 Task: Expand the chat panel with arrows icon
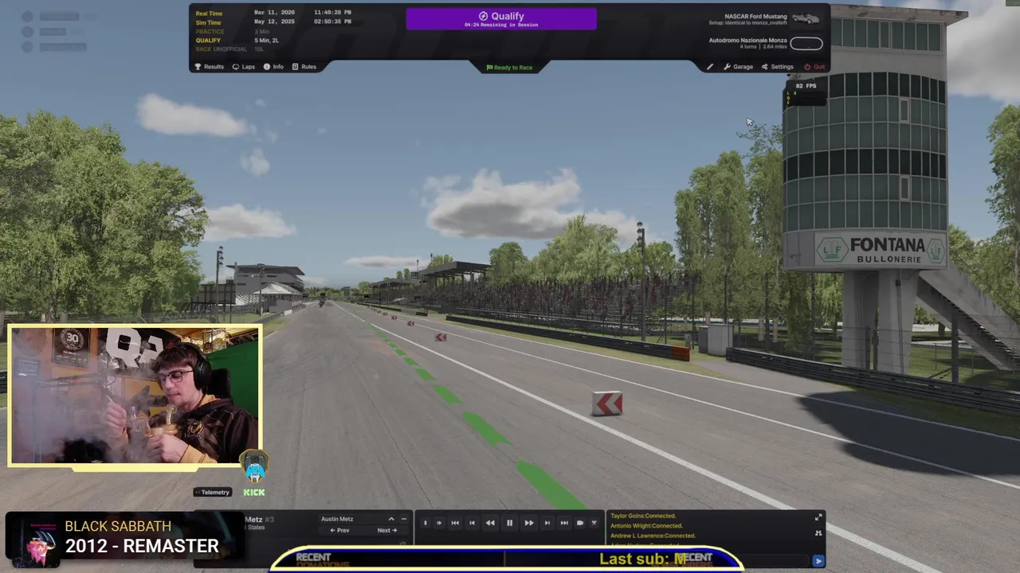(x=818, y=517)
